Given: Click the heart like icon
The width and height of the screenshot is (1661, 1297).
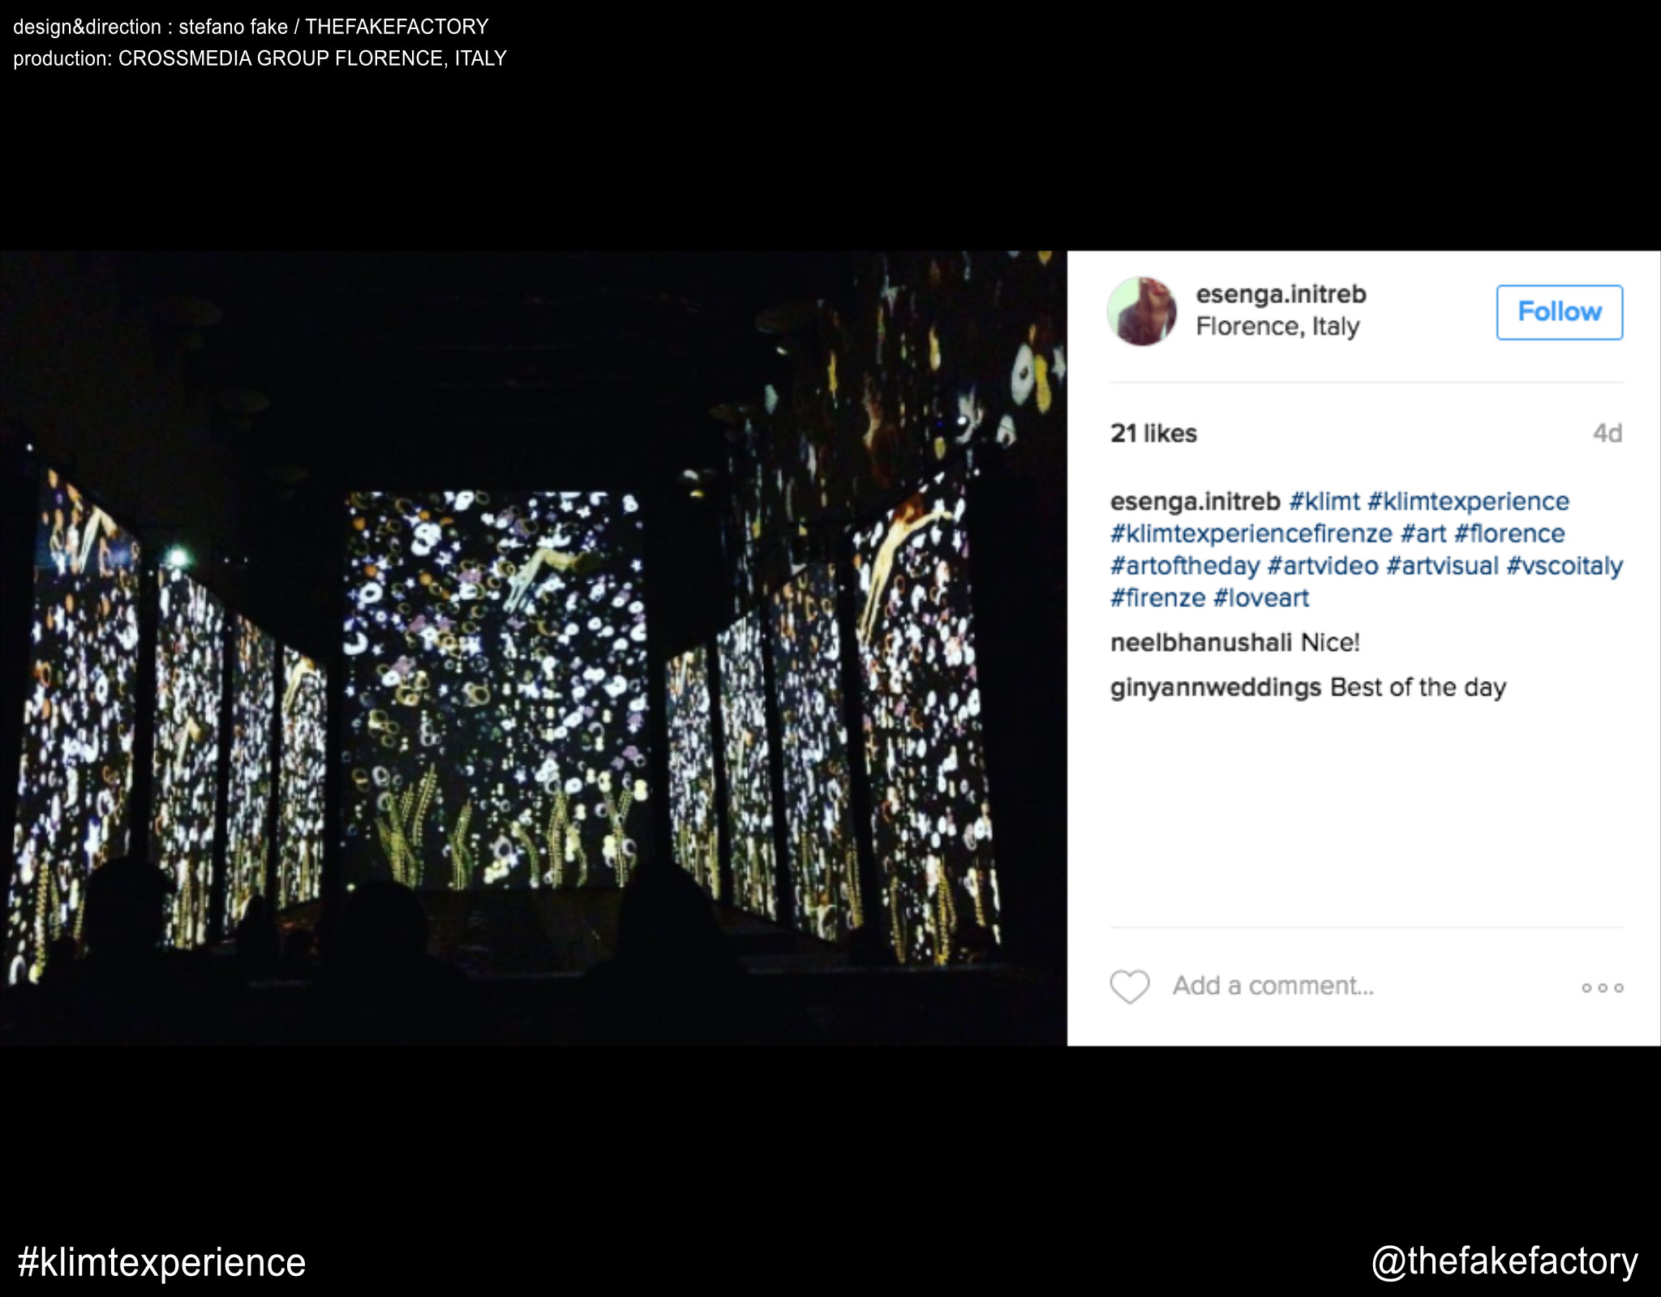Looking at the screenshot, I should click(x=1129, y=987).
